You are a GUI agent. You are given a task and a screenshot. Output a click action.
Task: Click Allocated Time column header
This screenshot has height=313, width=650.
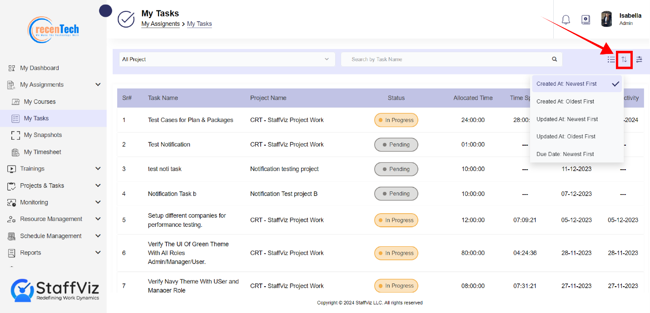(x=473, y=98)
